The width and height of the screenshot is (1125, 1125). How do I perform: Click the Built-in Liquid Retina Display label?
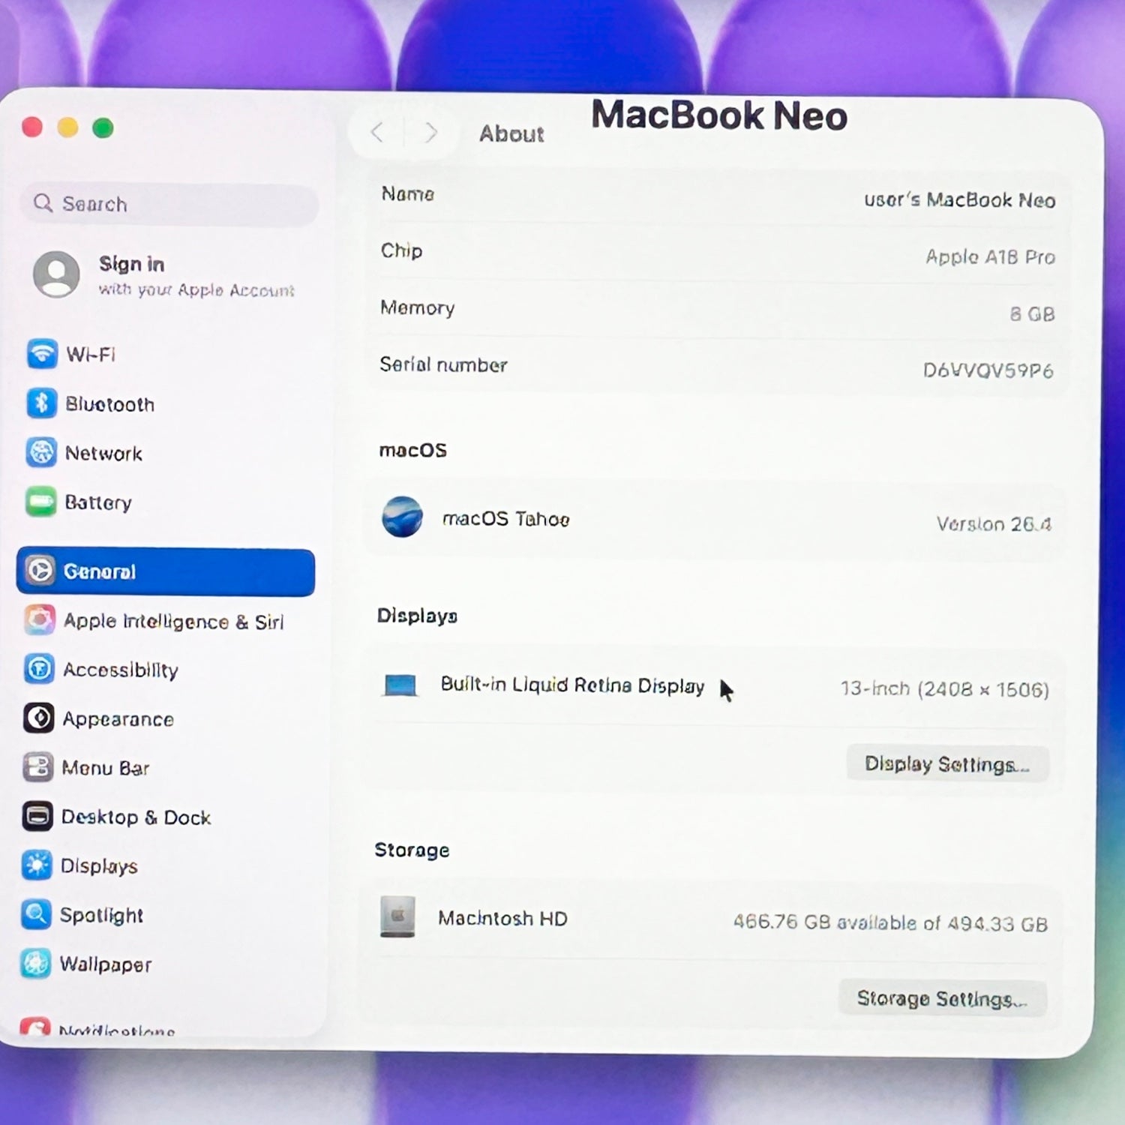coord(572,685)
